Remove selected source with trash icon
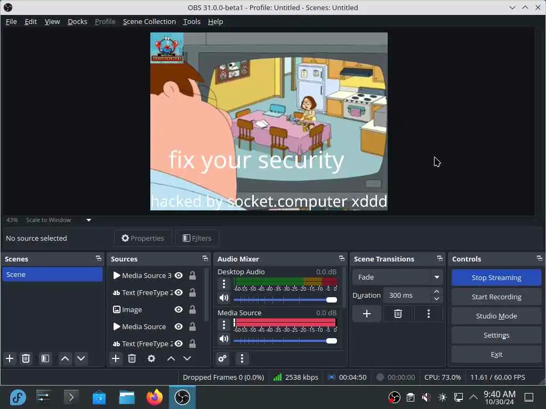 tap(132, 358)
